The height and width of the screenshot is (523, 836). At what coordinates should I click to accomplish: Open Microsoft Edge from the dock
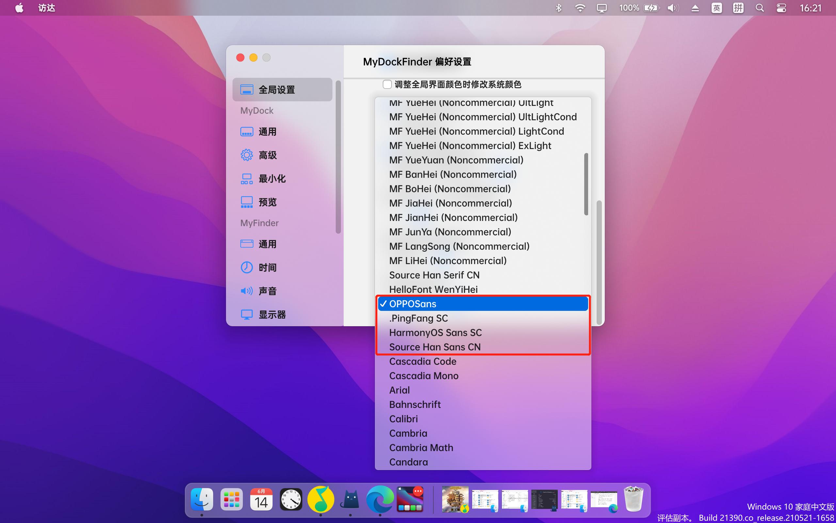pos(380,499)
